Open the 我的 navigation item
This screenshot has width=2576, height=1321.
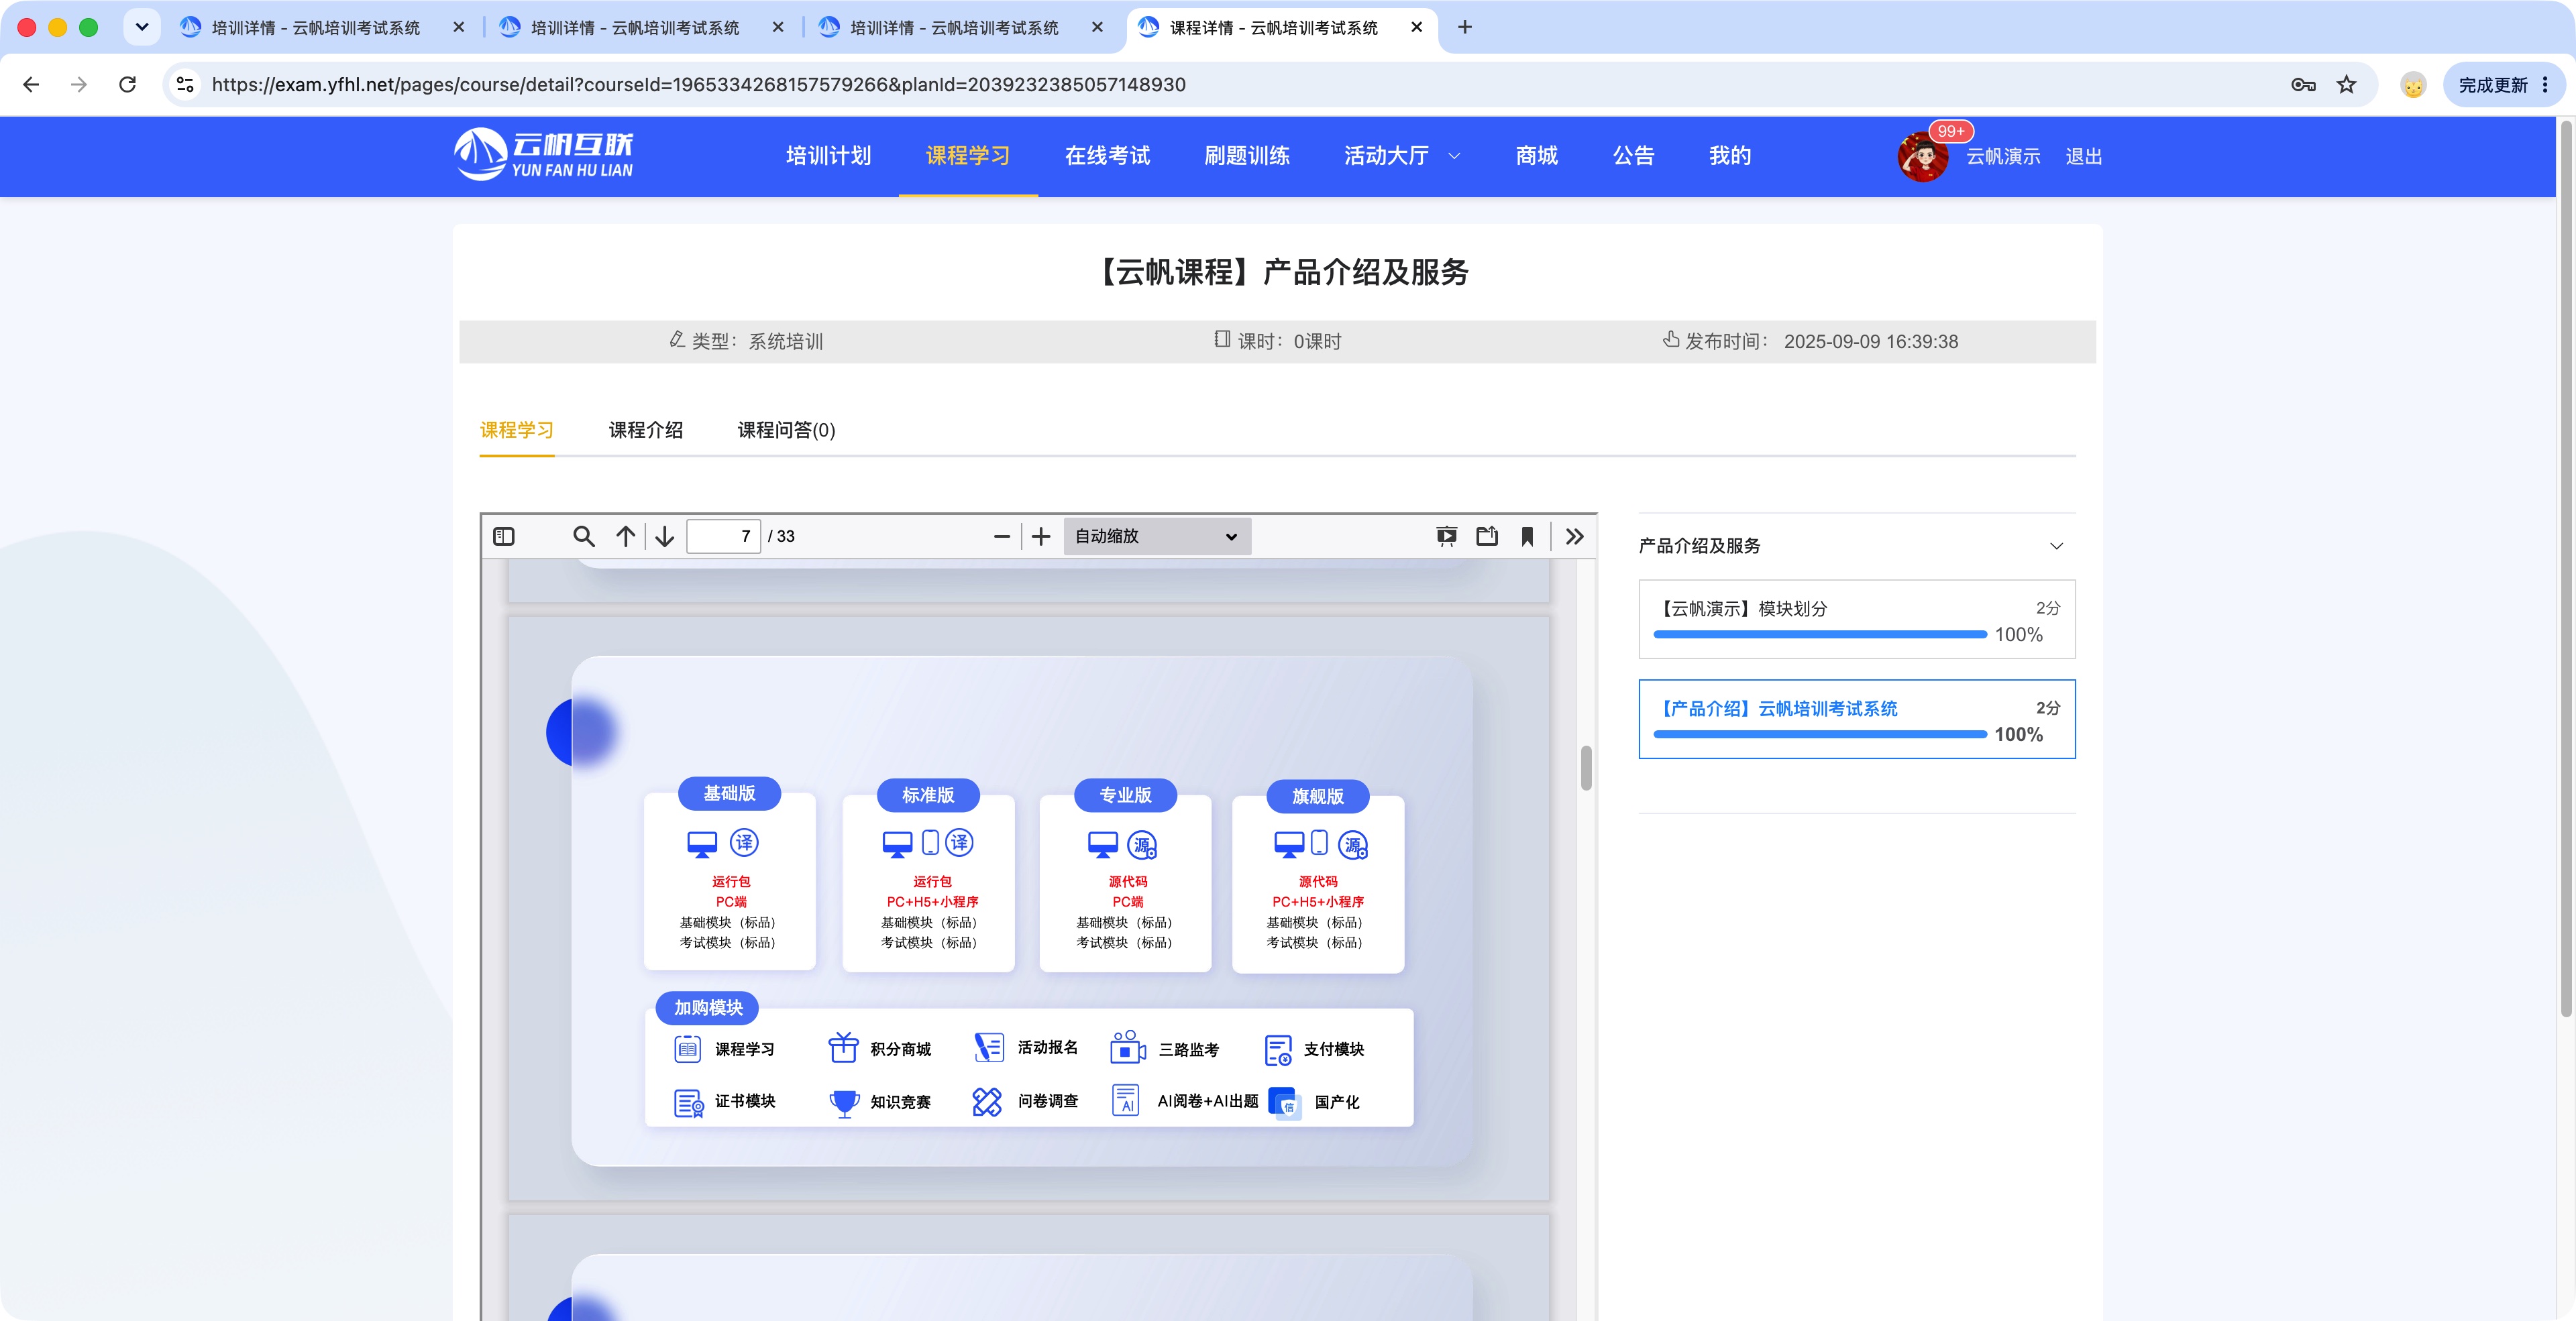pyautogui.click(x=1730, y=156)
